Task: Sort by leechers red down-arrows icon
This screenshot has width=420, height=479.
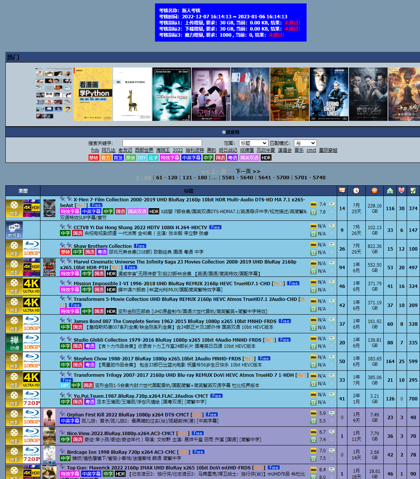Action: (401, 190)
